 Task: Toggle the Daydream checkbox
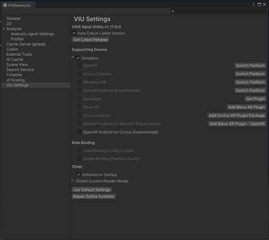pyautogui.click(x=79, y=98)
